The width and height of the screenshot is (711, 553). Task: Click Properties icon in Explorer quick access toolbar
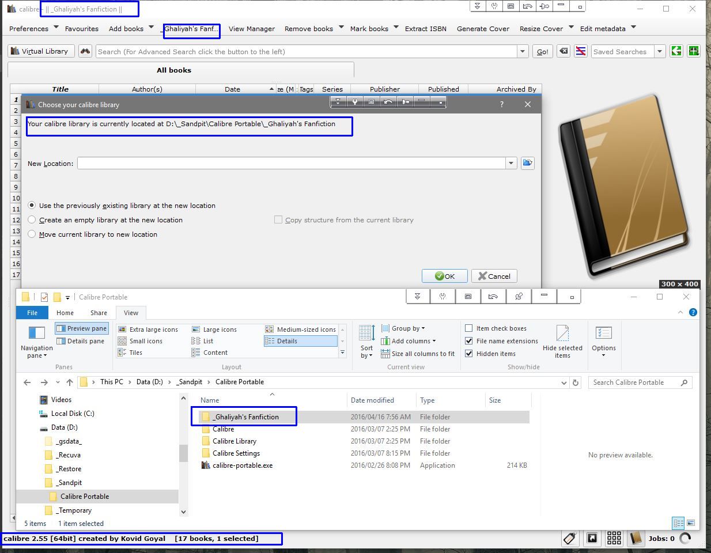coord(44,297)
